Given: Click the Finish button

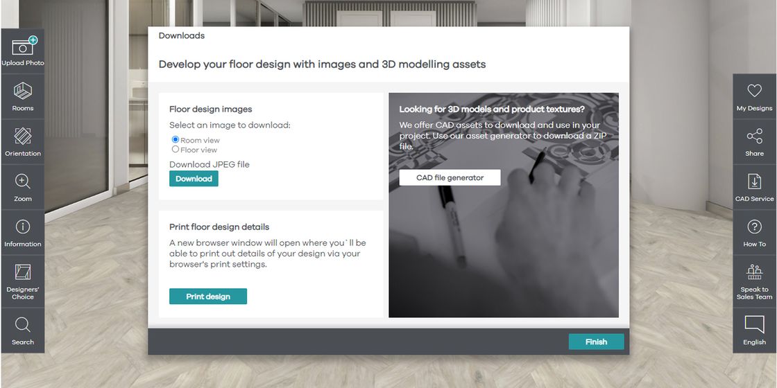Looking at the screenshot, I should pos(596,342).
